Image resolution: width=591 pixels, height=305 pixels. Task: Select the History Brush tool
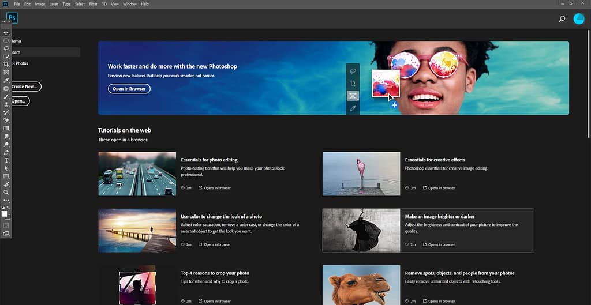point(6,112)
